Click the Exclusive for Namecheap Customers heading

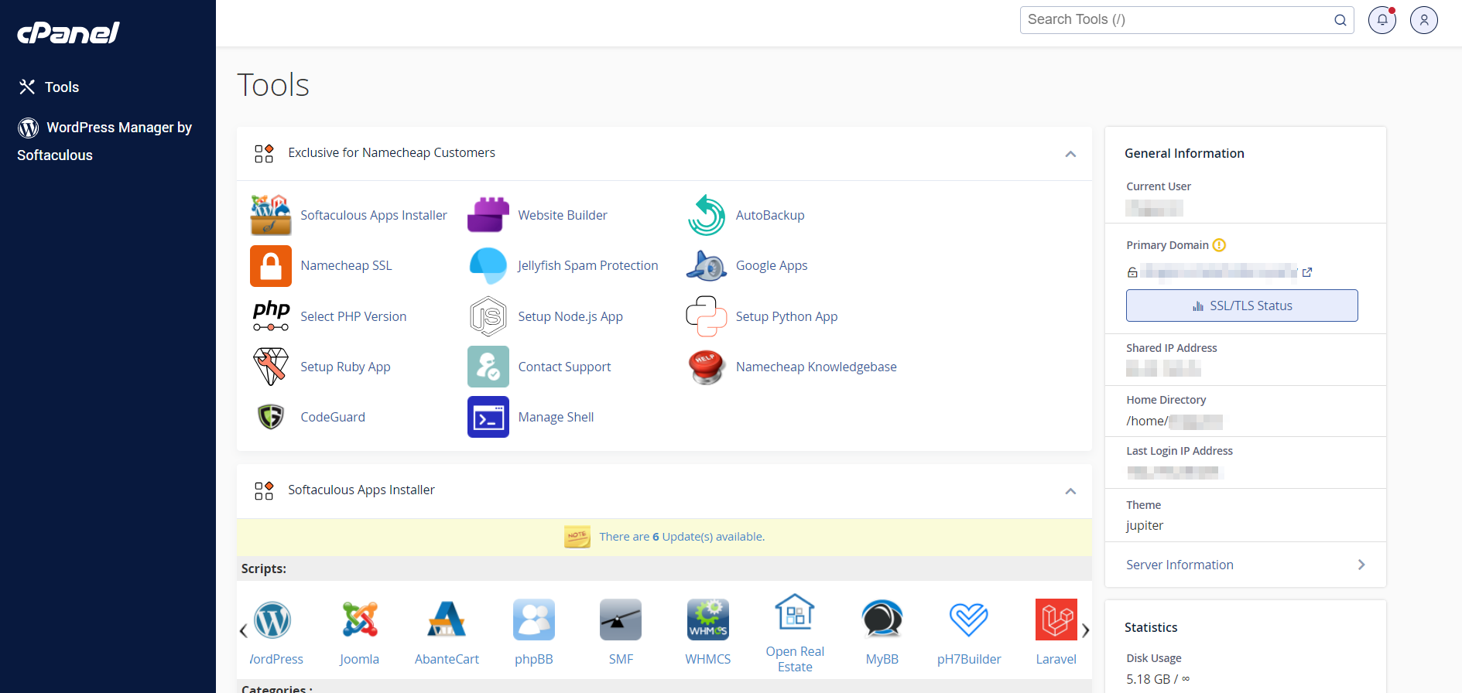pos(392,152)
